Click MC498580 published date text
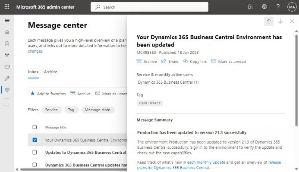The image size is (299, 172). [x=167, y=53]
